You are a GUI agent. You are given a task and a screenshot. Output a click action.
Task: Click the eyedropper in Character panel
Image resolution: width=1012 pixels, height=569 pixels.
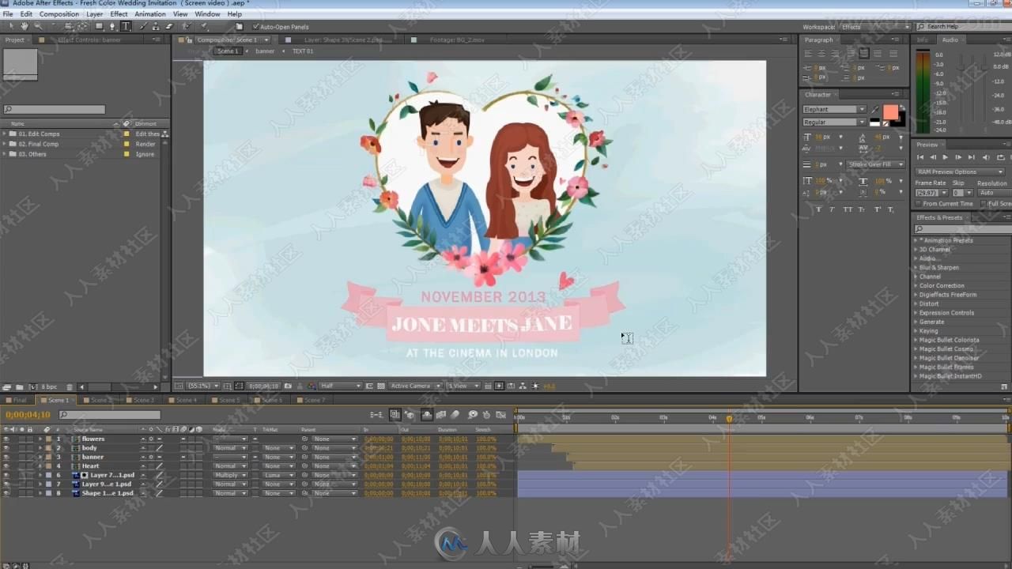pos(875,109)
